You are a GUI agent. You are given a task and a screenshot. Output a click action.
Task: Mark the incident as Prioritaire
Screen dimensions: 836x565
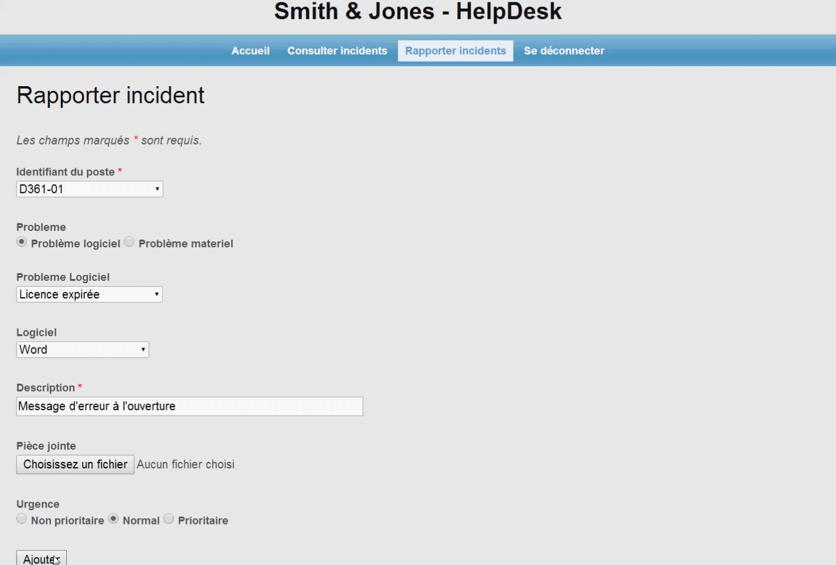(x=169, y=519)
